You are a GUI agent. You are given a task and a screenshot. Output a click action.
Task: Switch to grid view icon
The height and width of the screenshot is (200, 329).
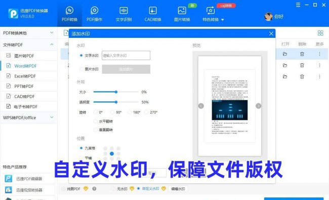tap(320, 33)
